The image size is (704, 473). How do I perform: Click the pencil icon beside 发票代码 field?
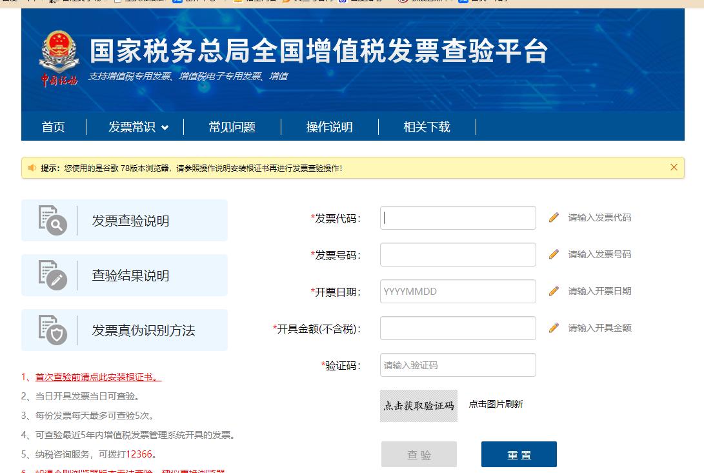tap(554, 217)
